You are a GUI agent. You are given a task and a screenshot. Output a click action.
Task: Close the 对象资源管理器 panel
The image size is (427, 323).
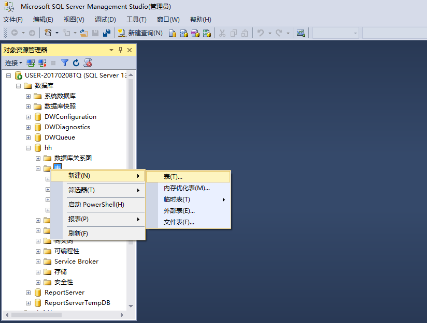point(130,50)
